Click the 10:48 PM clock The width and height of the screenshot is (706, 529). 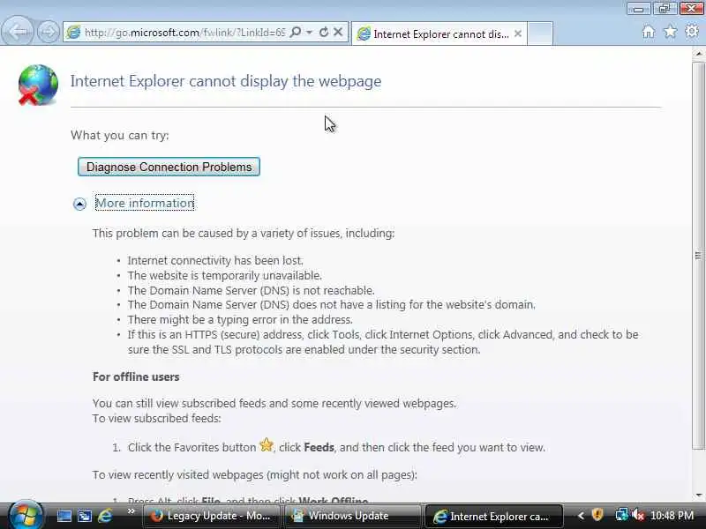click(x=672, y=516)
